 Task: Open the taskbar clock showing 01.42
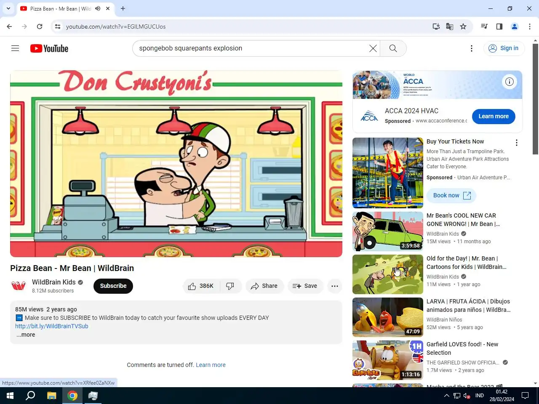pyautogui.click(x=502, y=396)
